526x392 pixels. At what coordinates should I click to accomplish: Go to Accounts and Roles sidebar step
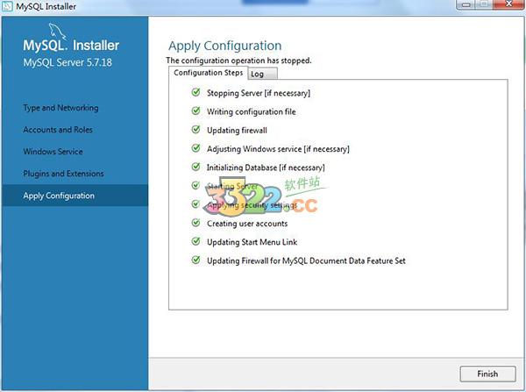pos(58,130)
